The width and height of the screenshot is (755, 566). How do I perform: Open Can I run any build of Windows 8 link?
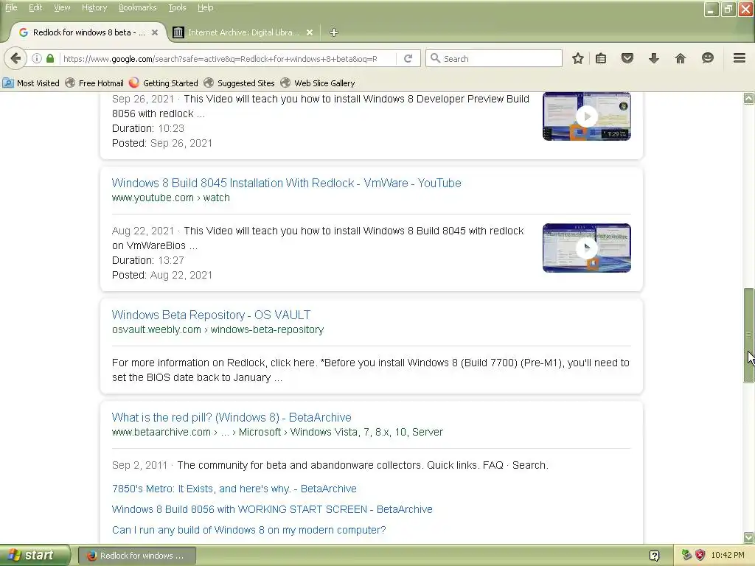point(249,530)
